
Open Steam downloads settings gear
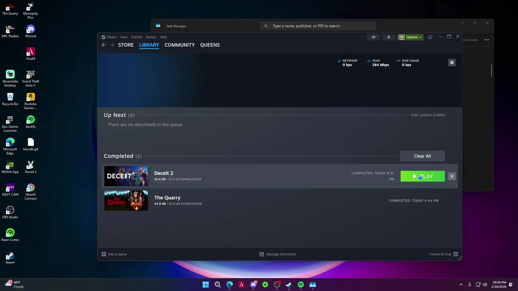(x=452, y=63)
